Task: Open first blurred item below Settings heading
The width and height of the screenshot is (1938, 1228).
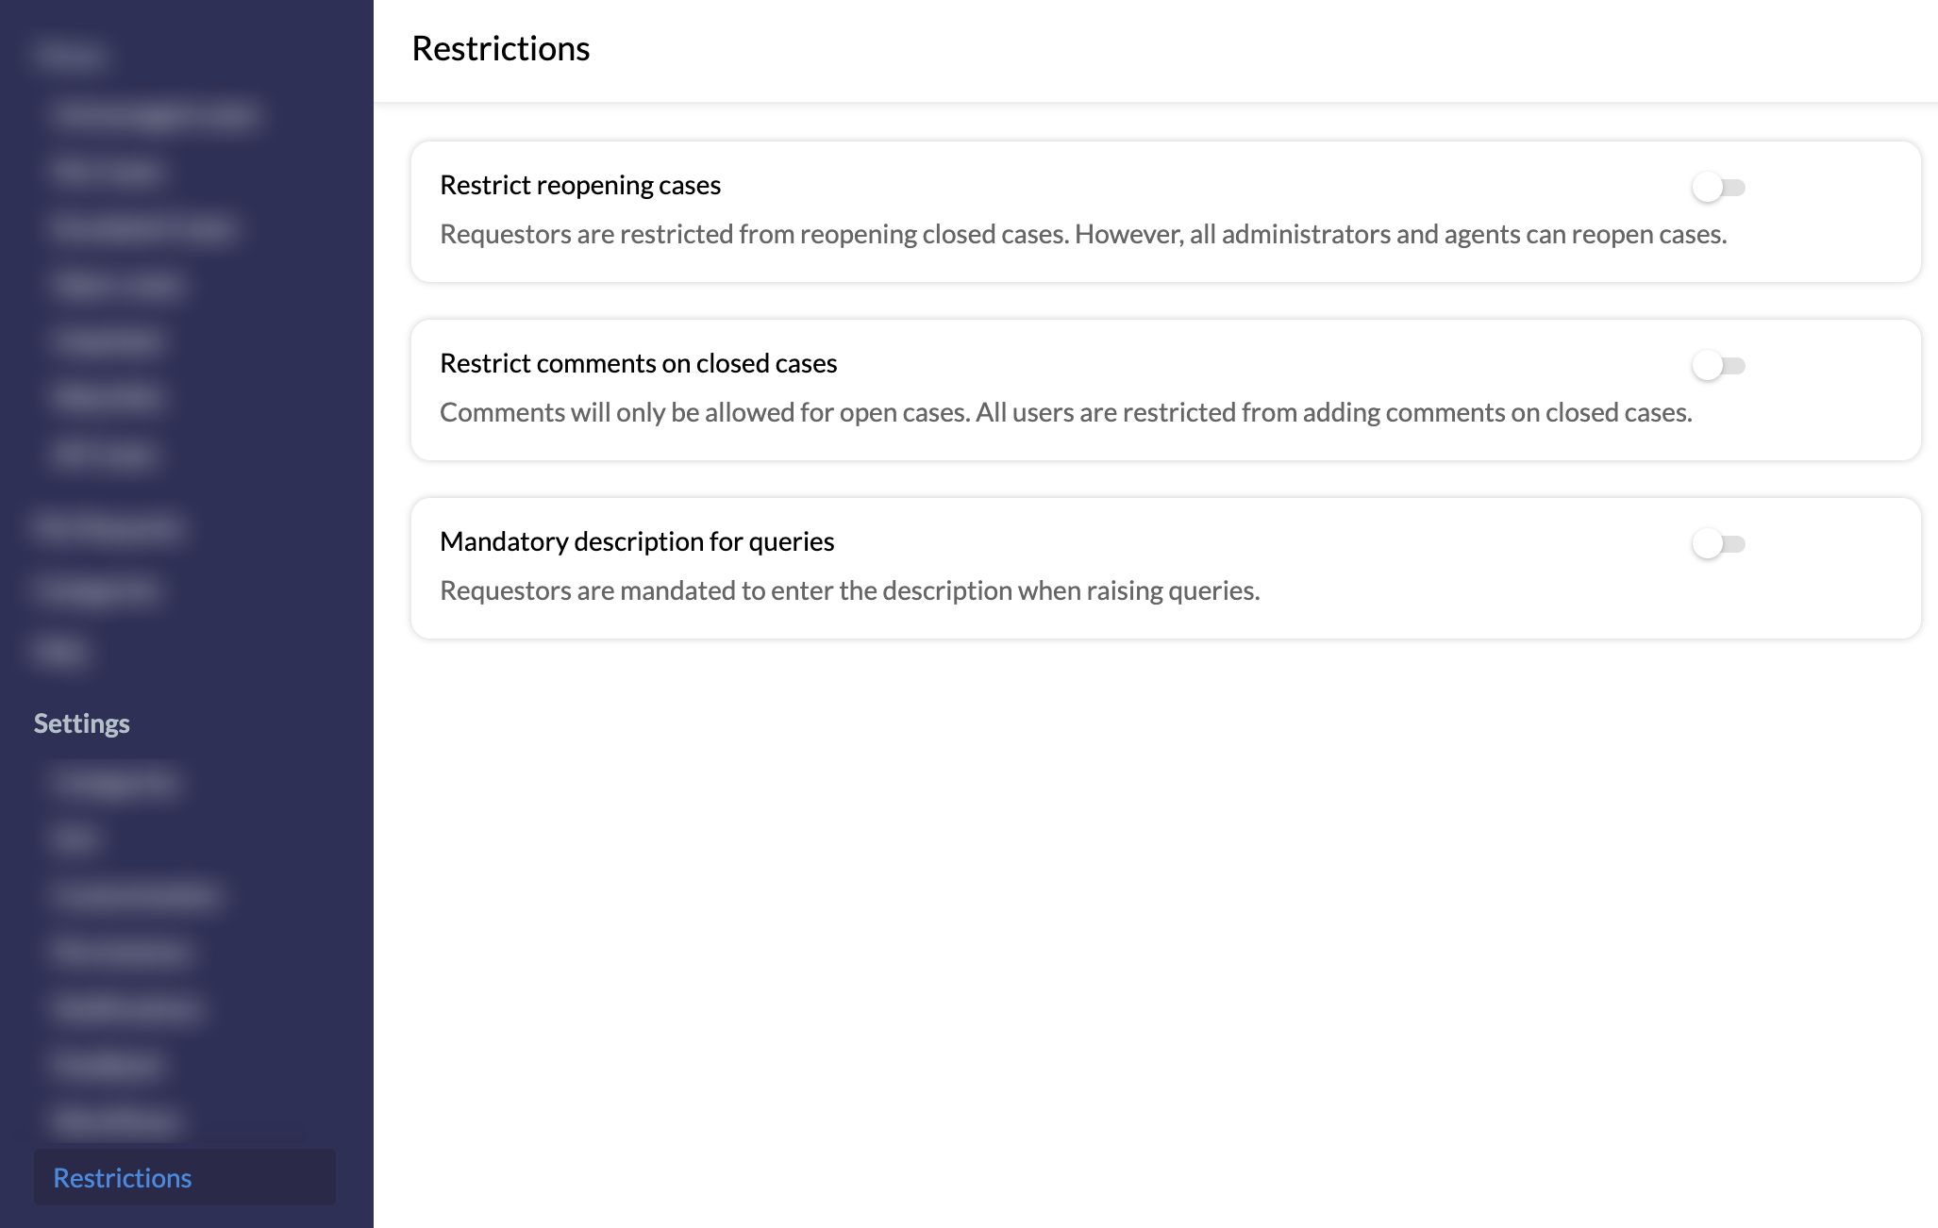Action: [115, 783]
